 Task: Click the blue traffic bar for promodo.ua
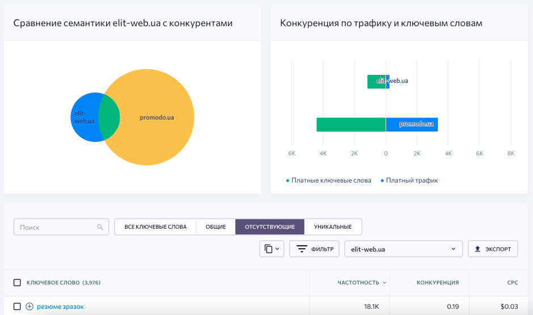point(412,124)
